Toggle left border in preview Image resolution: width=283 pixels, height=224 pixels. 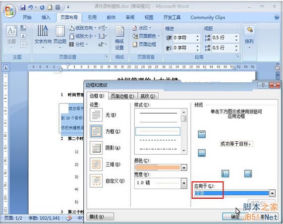tap(225, 173)
